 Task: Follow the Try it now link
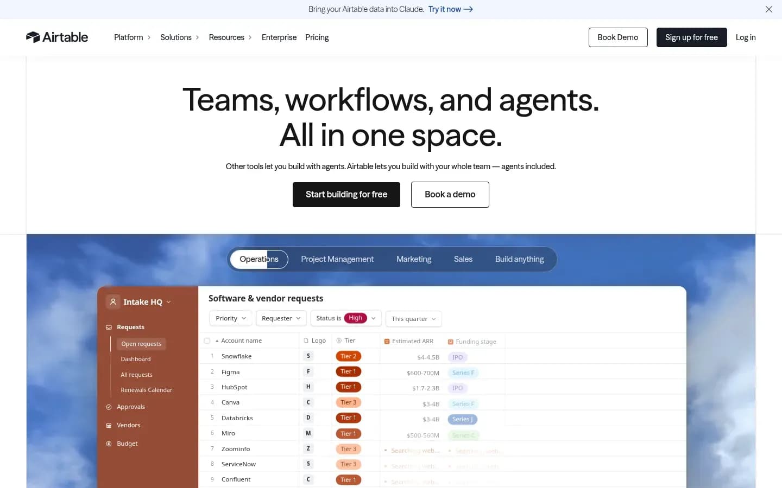point(450,9)
